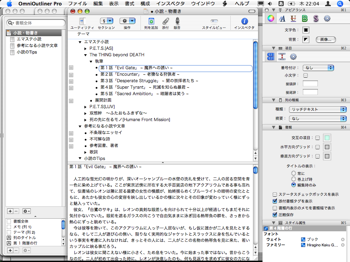
Task: Remove the ファミリー style attribute
Action: (342, 245)
